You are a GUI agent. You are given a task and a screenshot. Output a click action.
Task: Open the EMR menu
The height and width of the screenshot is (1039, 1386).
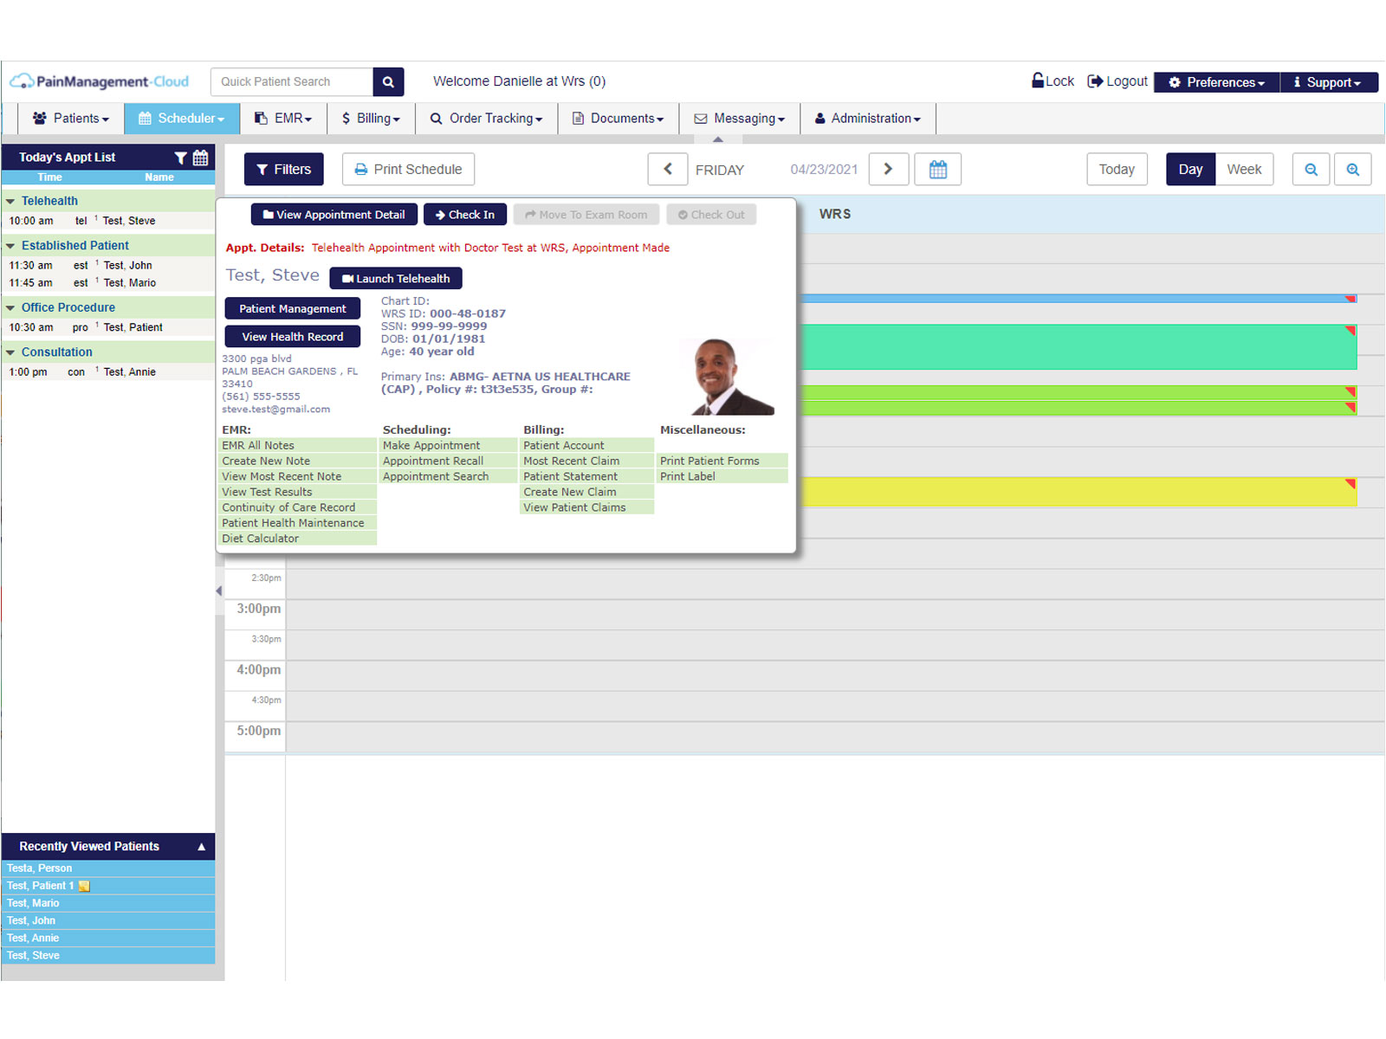click(x=283, y=119)
